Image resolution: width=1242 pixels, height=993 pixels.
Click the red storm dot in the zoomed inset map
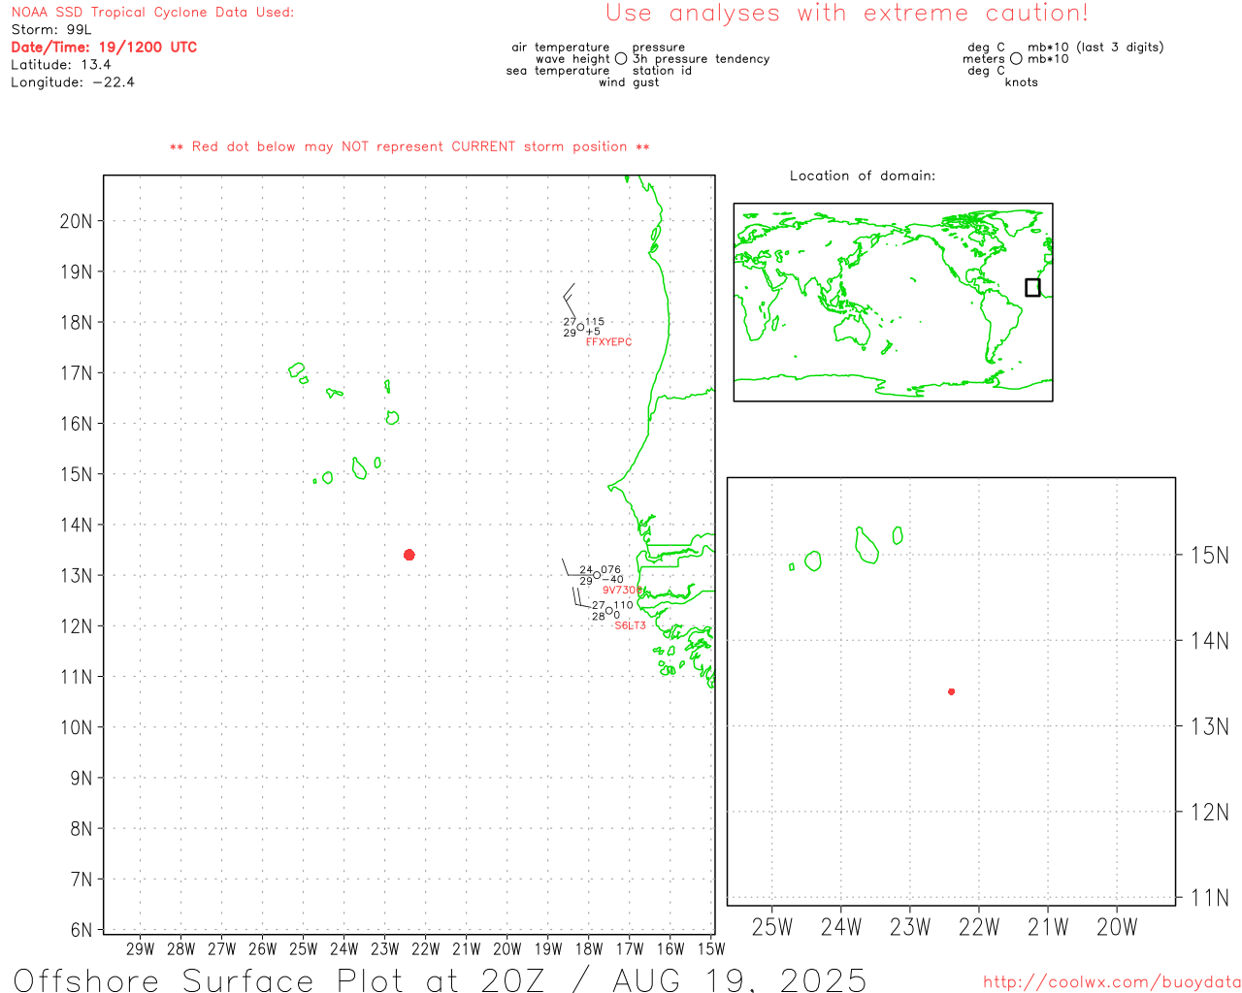coord(952,691)
